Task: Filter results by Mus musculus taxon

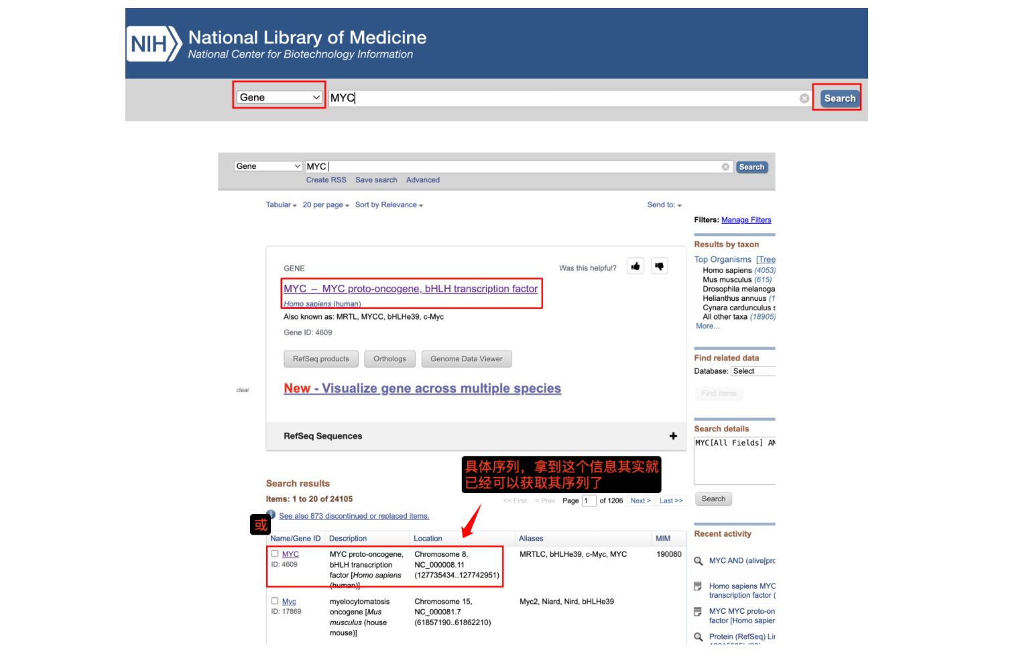Action: point(727,280)
